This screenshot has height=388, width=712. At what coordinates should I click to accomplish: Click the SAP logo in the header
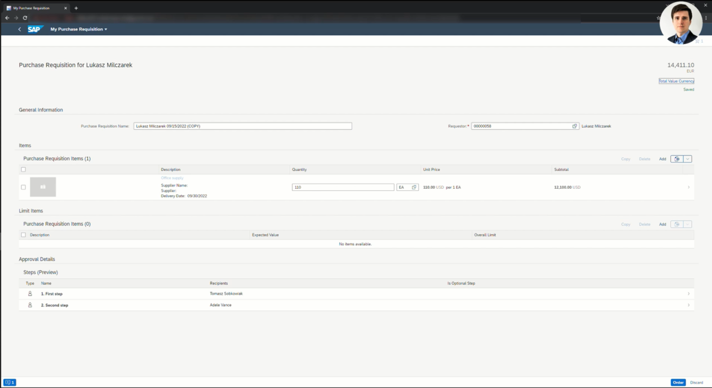click(35, 29)
